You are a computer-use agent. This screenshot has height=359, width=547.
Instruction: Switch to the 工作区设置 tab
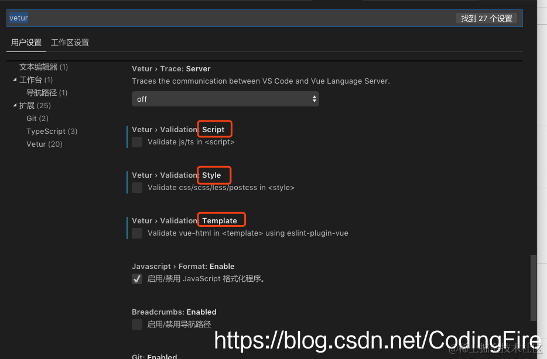point(70,43)
